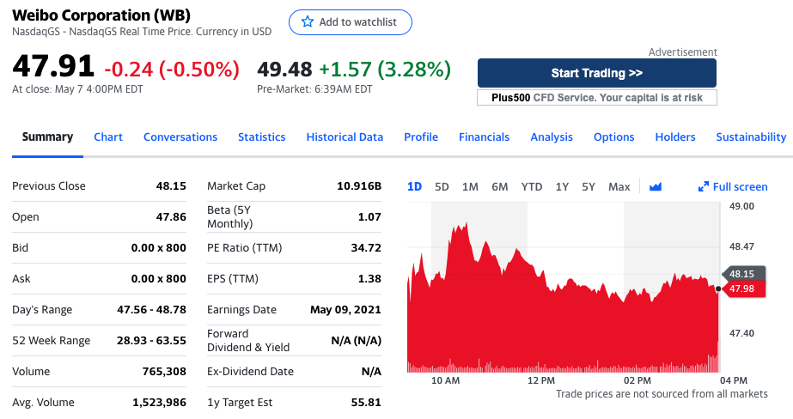Screen dimensions: 793x419
Task: Click the Full screen expand arrows icon
Action: [703, 187]
